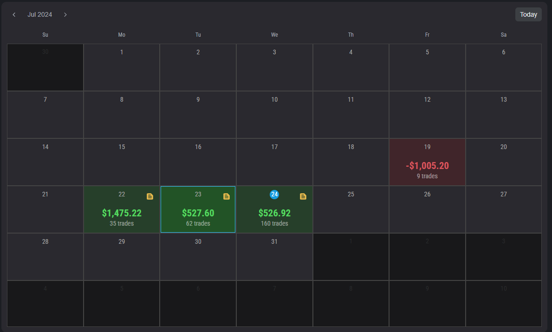Select the profitable day showing $1,475.22
The image size is (552, 332).
tap(121, 213)
